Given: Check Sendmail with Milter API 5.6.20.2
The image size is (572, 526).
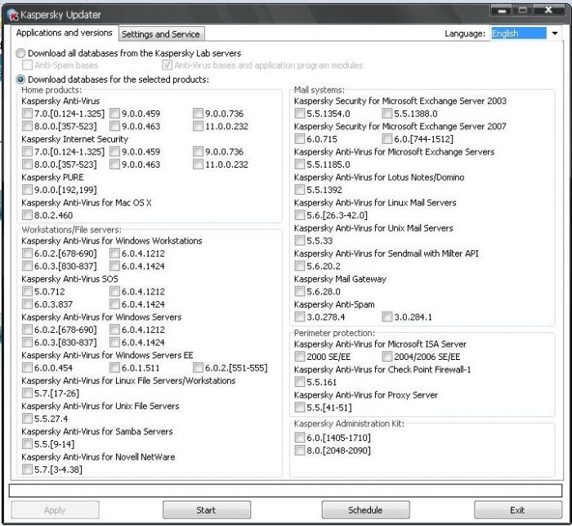Looking at the screenshot, I should click(x=300, y=266).
